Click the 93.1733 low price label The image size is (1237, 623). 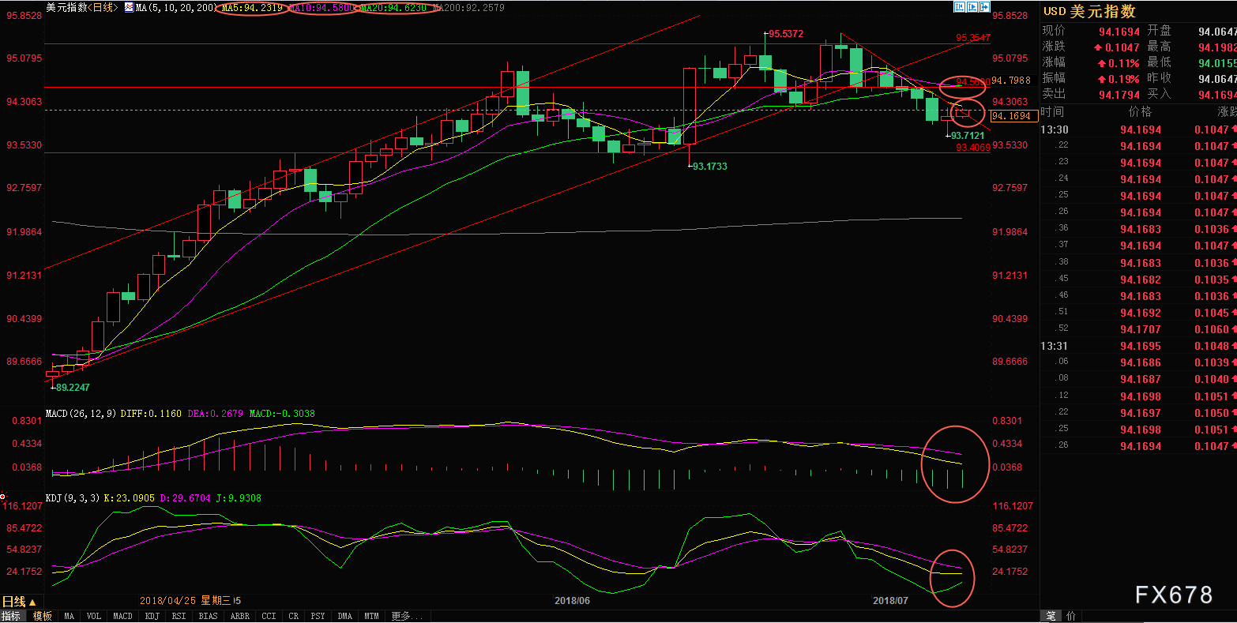(x=709, y=167)
